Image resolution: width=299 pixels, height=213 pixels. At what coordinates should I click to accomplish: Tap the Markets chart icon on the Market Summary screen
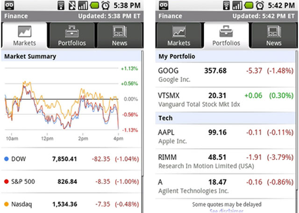click(x=24, y=31)
